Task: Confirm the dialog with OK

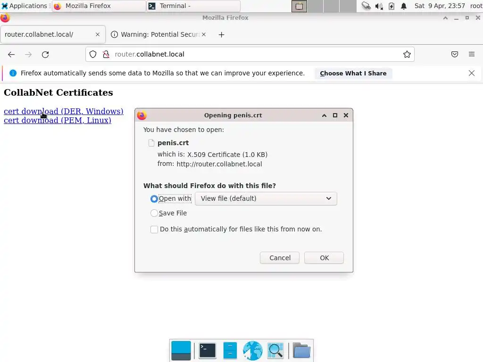Action: 324,258
